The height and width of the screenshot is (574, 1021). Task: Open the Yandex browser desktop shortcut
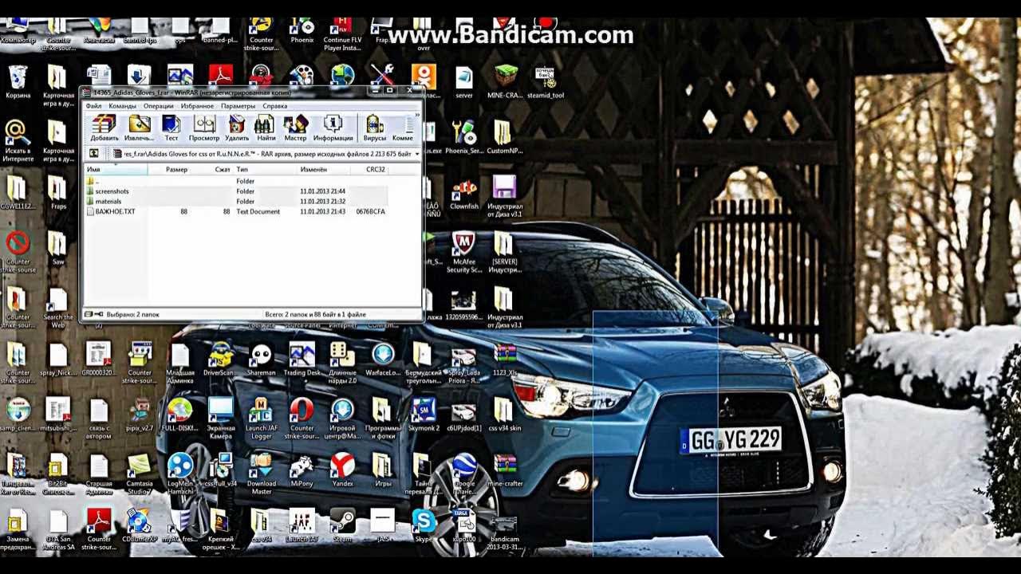click(x=342, y=470)
